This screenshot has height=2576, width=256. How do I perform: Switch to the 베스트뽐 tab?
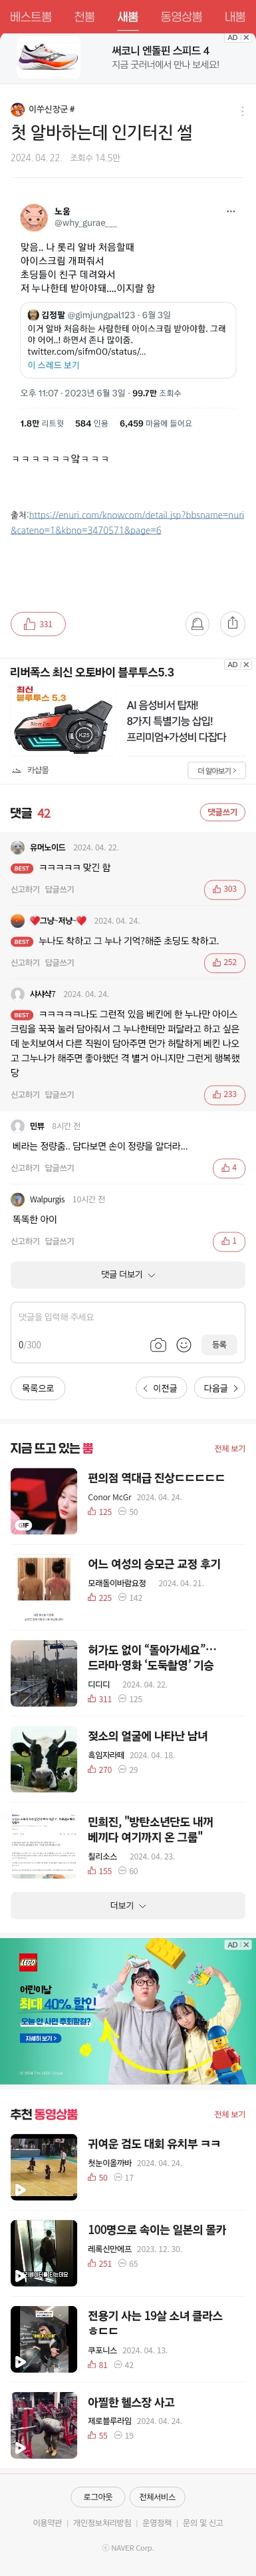pyautogui.click(x=31, y=17)
